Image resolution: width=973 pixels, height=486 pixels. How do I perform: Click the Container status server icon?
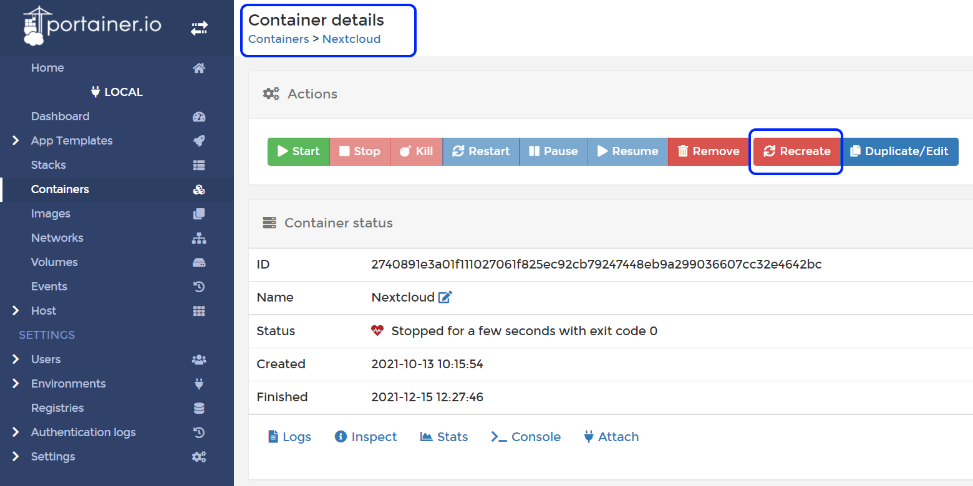269,222
